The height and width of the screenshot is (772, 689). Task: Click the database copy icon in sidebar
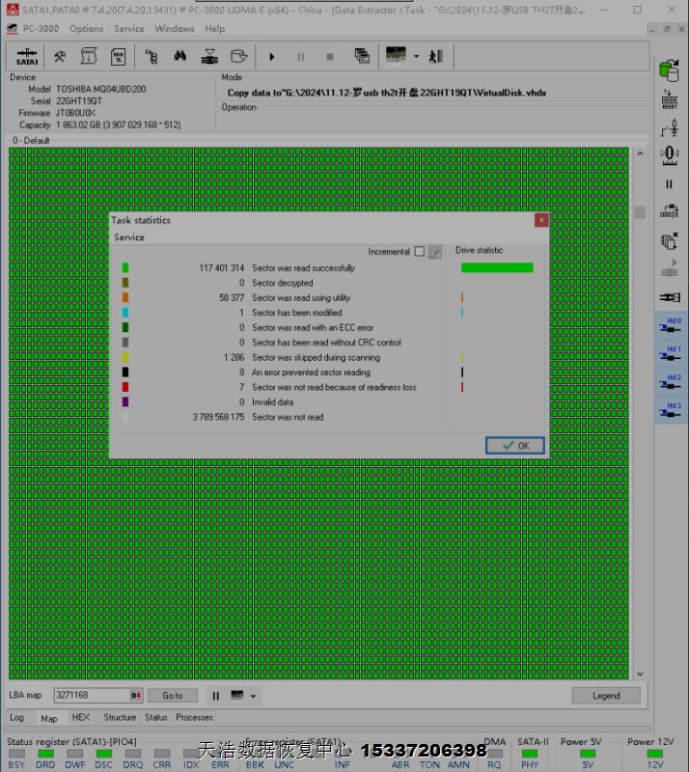coord(669,70)
